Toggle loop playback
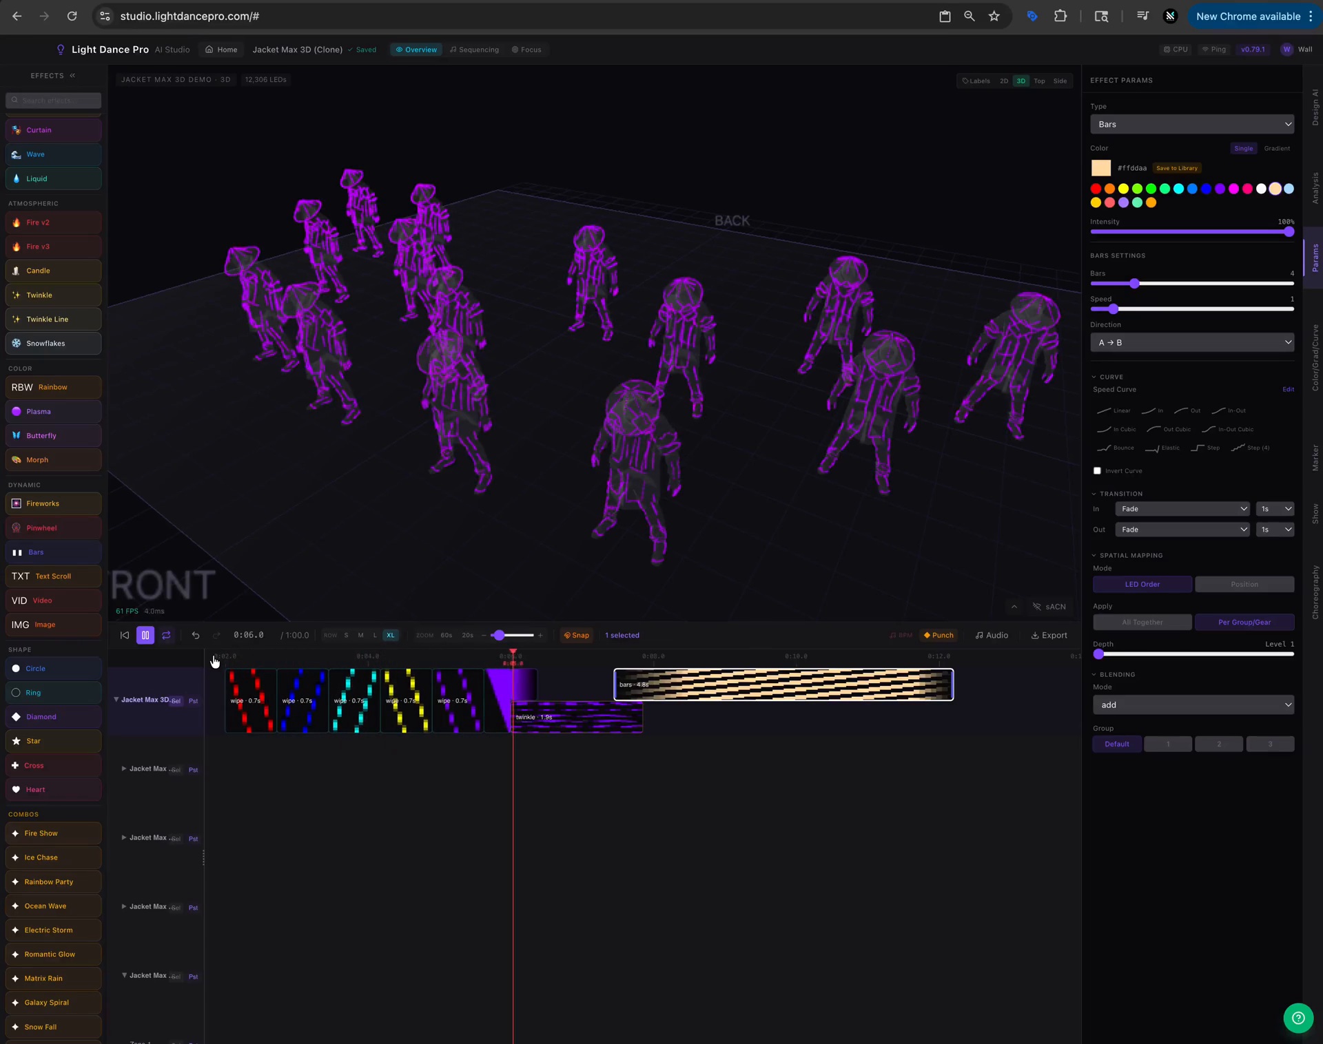Screen dimensions: 1323x1044 (x=166, y=635)
